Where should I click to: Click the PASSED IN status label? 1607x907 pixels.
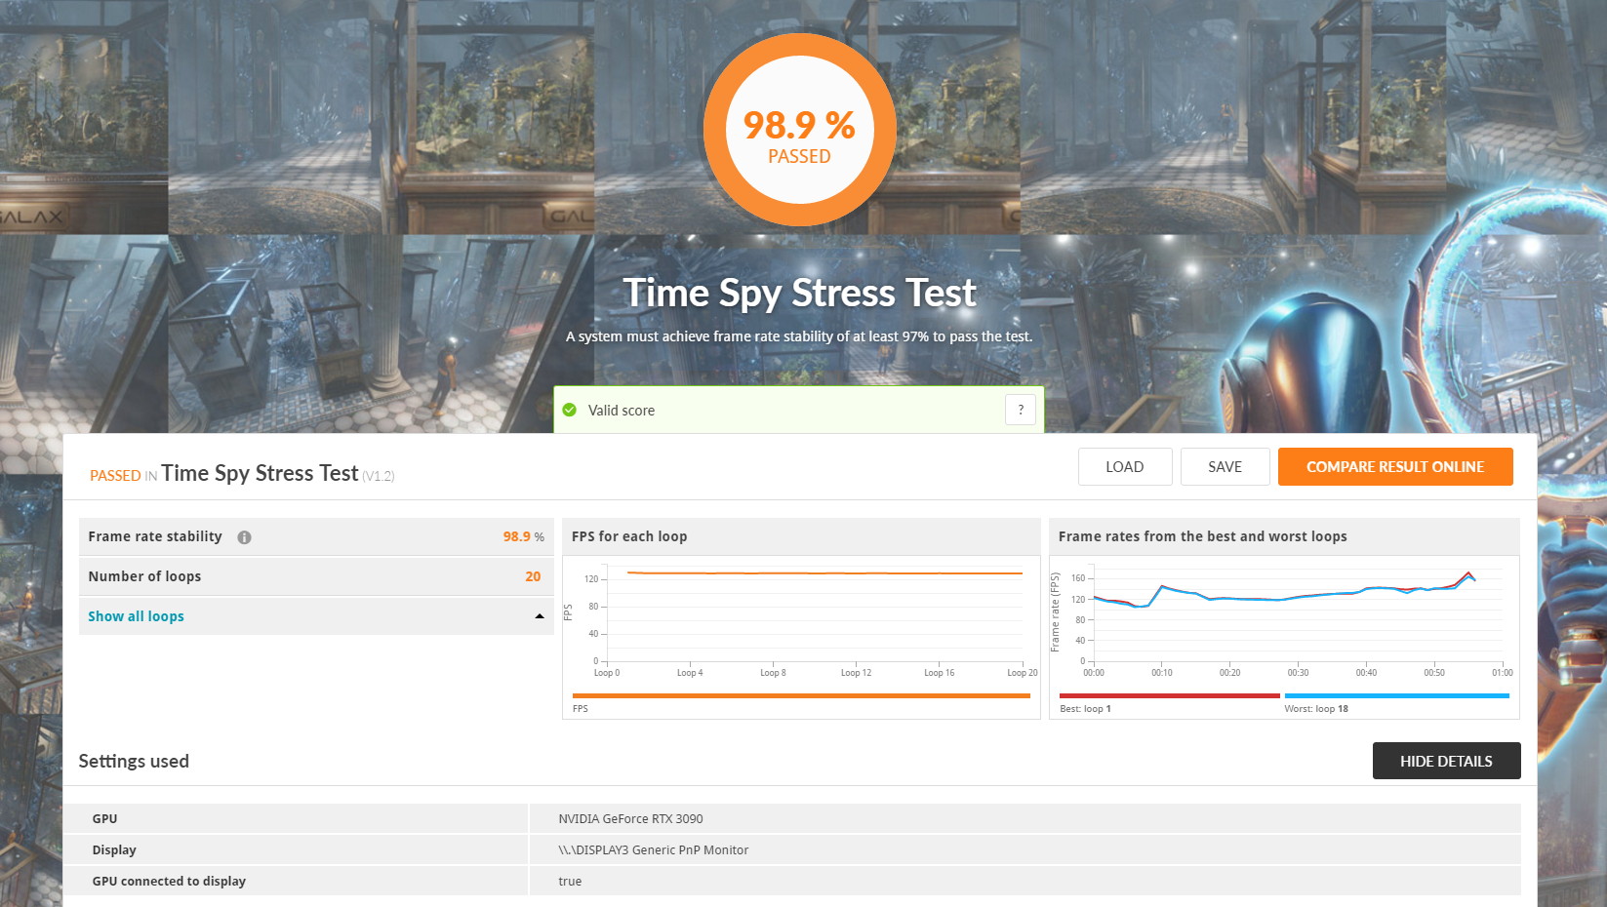point(123,476)
